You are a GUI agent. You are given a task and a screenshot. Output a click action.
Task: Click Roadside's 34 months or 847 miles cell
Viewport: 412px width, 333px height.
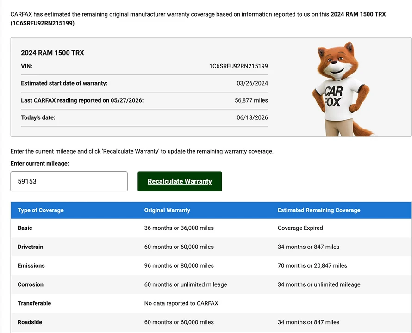click(308, 322)
